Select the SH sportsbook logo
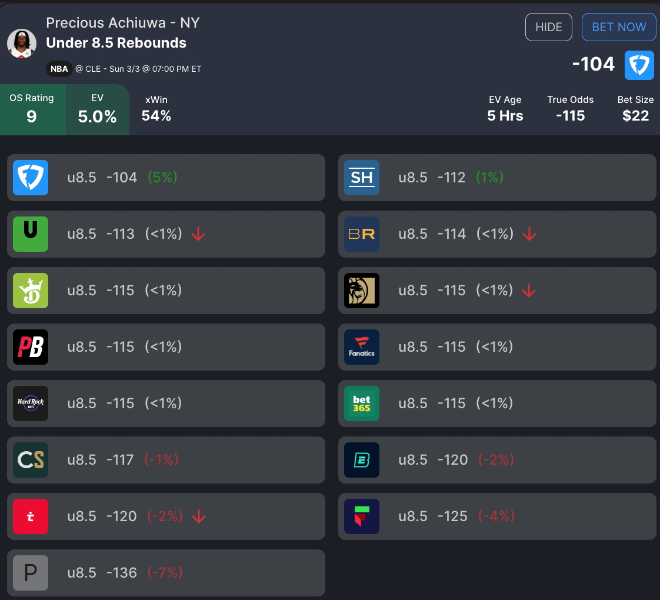The height and width of the screenshot is (600, 660). (362, 178)
